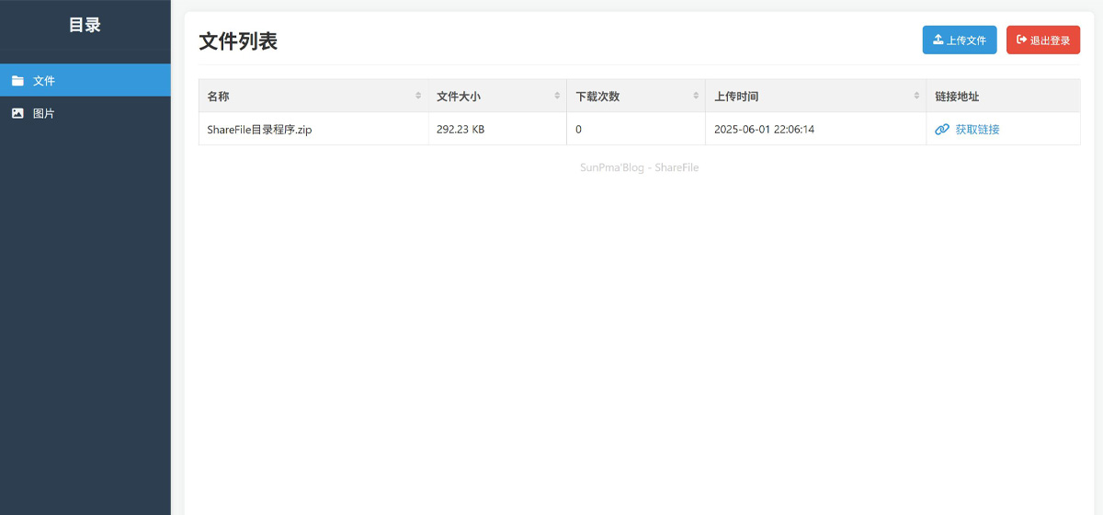Click the sign-out icon on 退出登录 button
Screen dimensions: 1103x515
1021,40
